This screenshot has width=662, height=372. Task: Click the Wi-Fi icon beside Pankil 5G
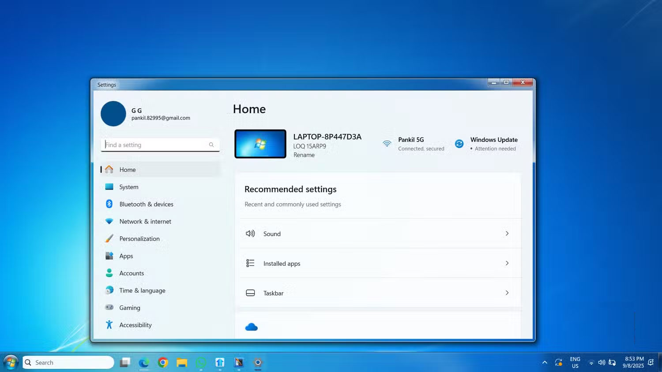tap(387, 144)
